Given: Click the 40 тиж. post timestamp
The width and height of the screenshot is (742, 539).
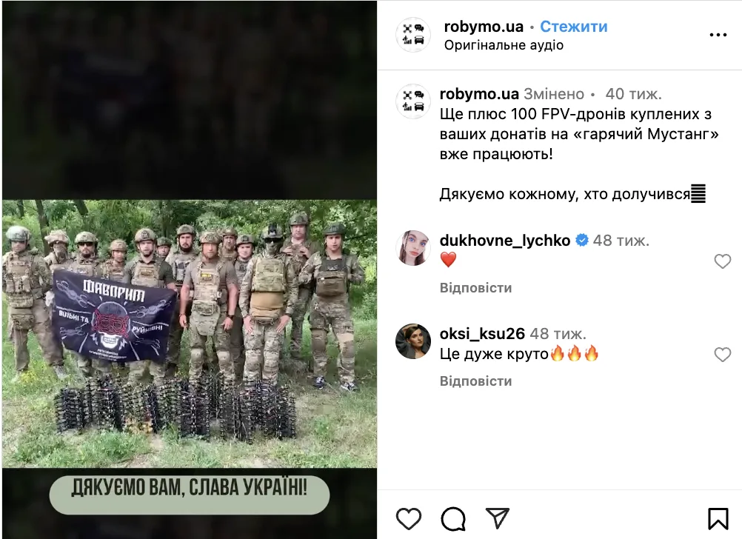Looking at the screenshot, I should pyautogui.click(x=633, y=94).
